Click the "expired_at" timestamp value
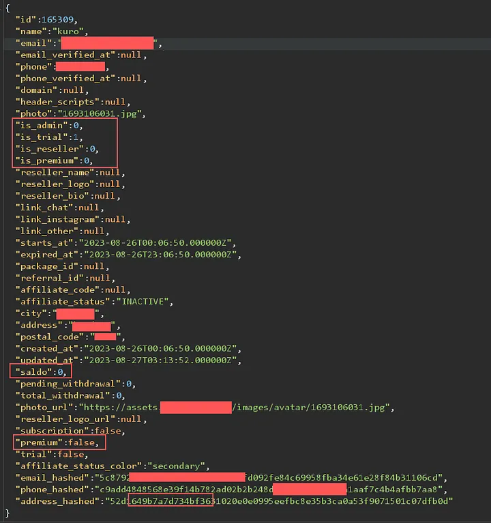491x523 pixels. click(x=160, y=255)
